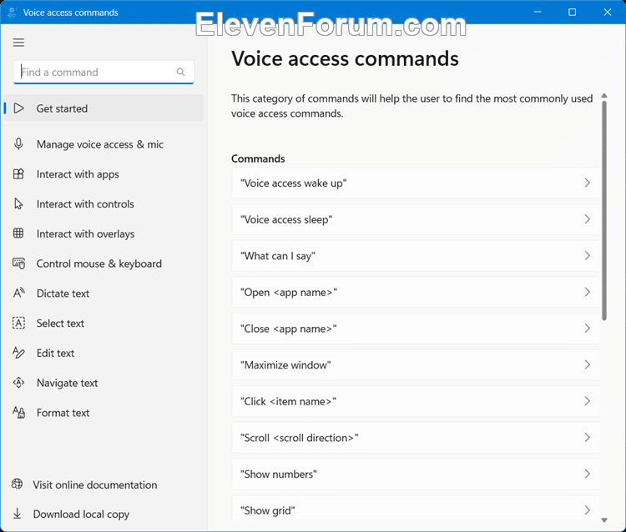This screenshot has width=626, height=532.
Task: Open Dictate text category
Action: click(x=103, y=294)
